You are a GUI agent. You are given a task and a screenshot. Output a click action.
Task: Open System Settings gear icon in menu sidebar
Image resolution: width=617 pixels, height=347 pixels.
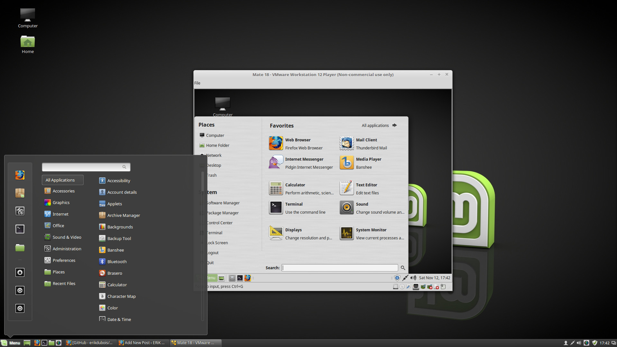(x=20, y=211)
